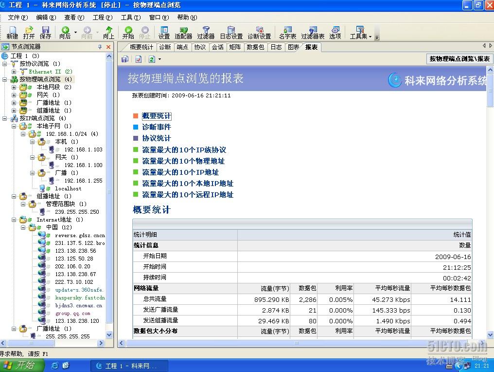
Task: Collapse the 中国 (12) tree node
Action: pyautogui.click(x=23, y=227)
